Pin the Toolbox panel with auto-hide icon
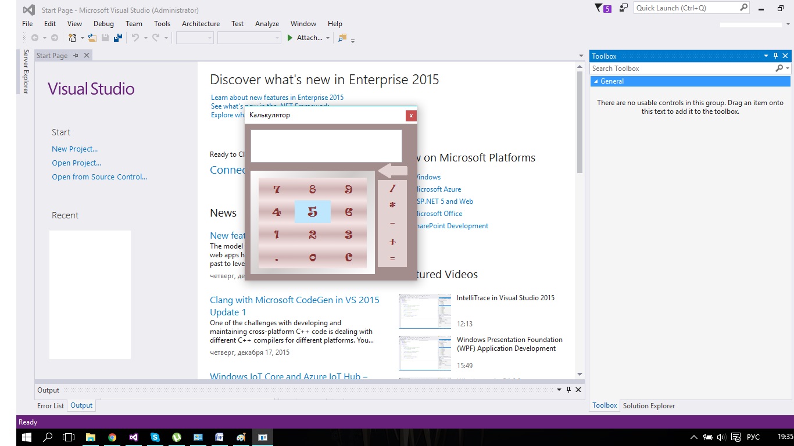This screenshot has height=446, width=794. pyautogui.click(x=775, y=56)
